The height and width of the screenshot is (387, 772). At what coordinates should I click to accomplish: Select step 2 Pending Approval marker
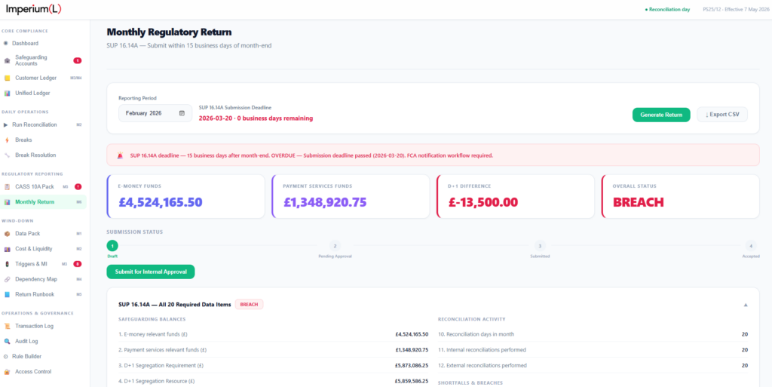tap(335, 246)
